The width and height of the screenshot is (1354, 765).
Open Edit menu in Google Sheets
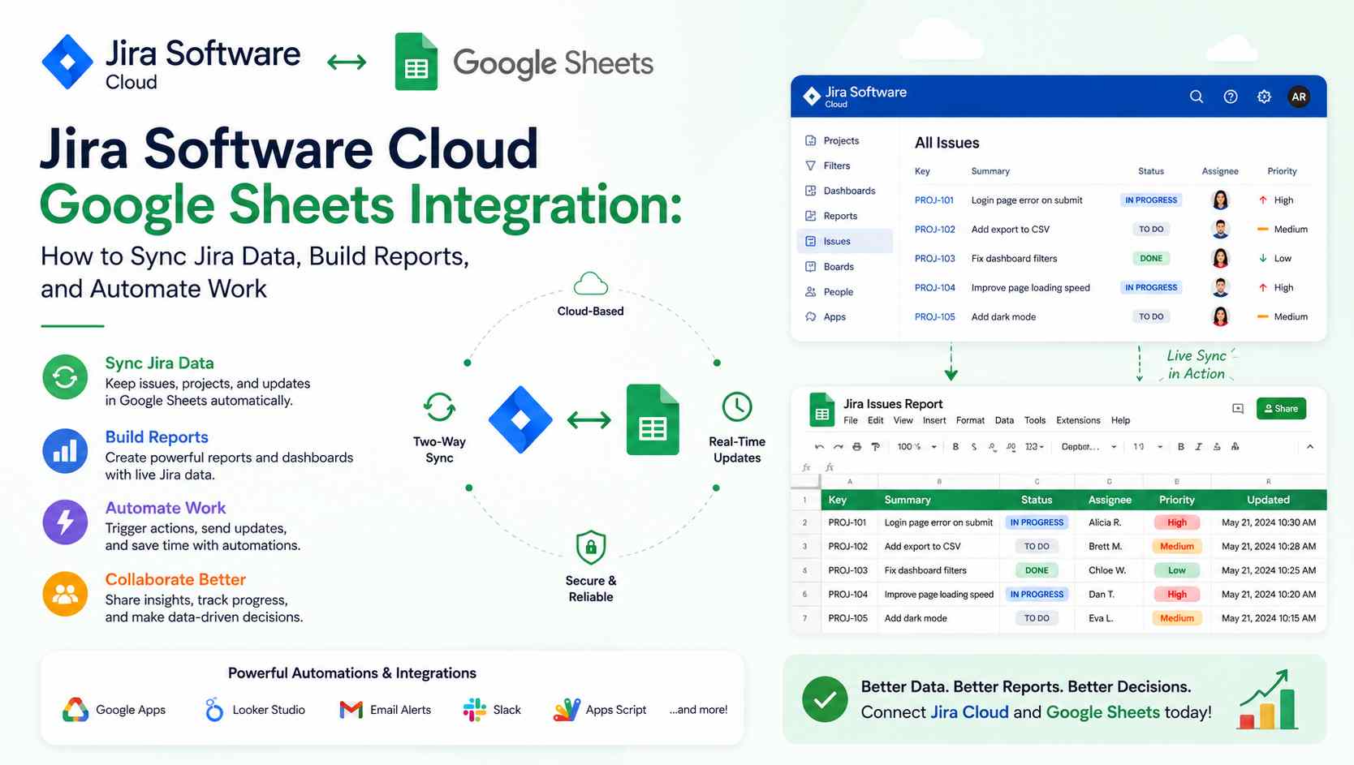point(875,420)
